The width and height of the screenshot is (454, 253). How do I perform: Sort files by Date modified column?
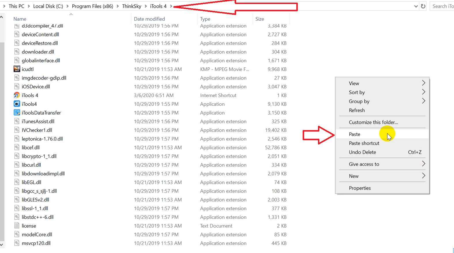(x=149, y=19)
